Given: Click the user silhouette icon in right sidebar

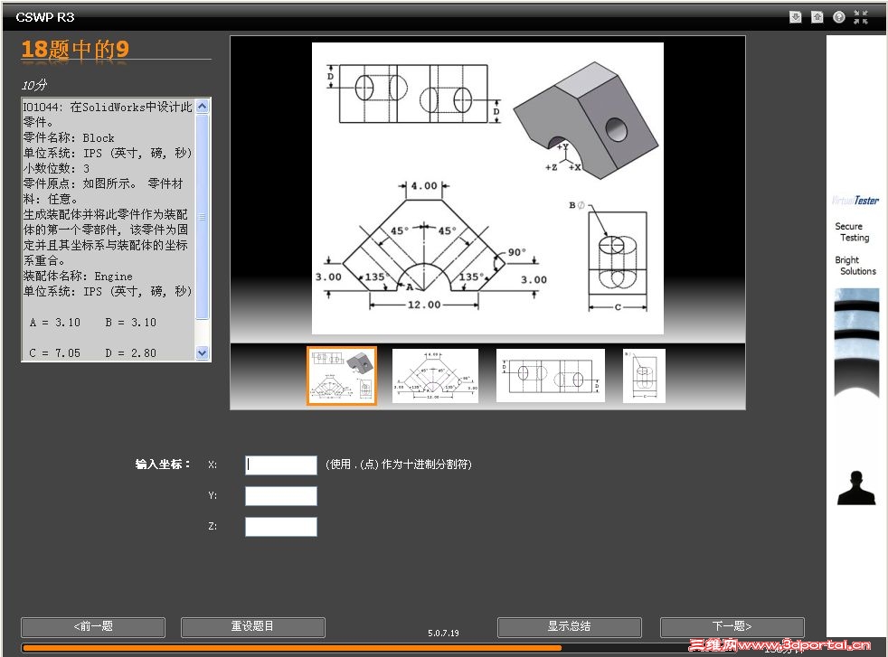Looking at the screenshot, I should pyautogui.click(x=856, y=487).
